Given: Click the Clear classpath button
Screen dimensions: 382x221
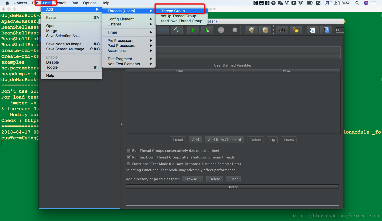Looking at the screenshot, I should [x=234, y=179].
